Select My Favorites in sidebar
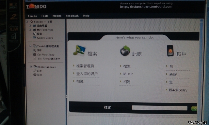209x125 pixels. point(45,30)
